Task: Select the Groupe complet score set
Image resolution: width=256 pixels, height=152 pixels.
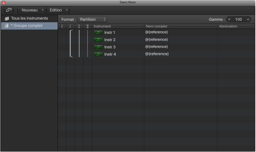Action: point(27,26)
